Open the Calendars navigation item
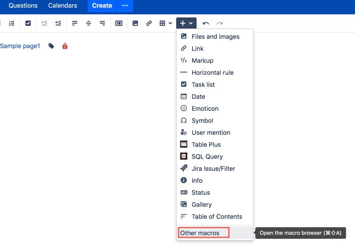Viewport: 355px width, 246px height. [x=62, y=5]
